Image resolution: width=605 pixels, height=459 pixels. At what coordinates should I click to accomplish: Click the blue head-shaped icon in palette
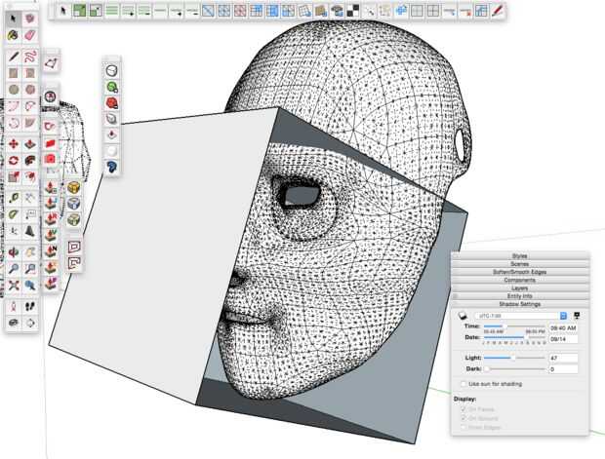[112, 167]
